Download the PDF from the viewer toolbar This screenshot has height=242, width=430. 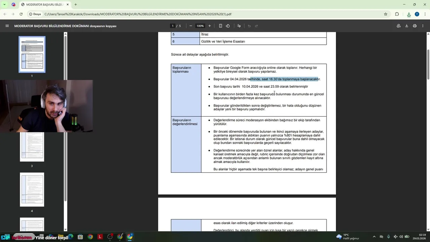pos(406,26)
